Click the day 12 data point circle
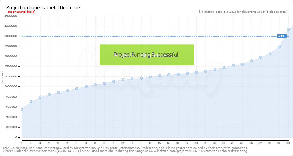 123,80
